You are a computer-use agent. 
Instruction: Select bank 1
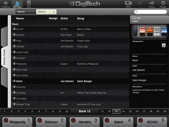tap(4, 111)
